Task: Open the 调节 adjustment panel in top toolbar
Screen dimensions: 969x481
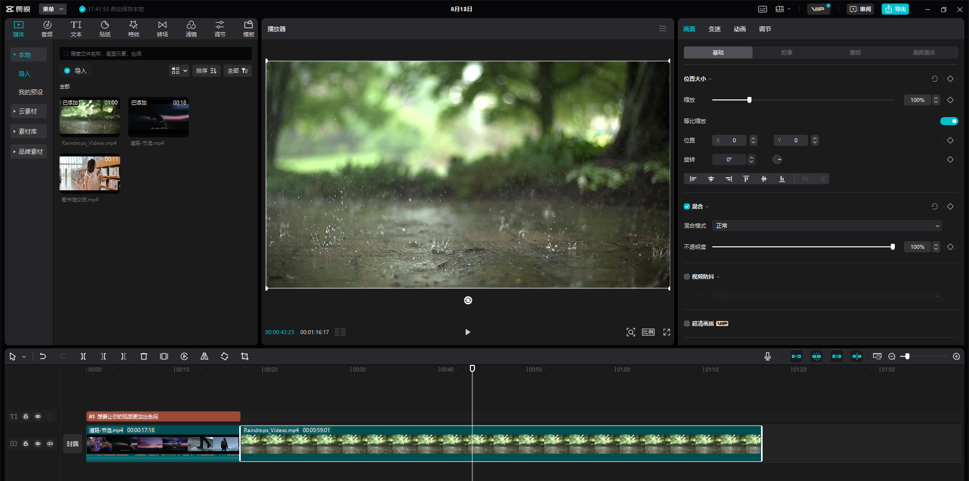Action: 220,29
